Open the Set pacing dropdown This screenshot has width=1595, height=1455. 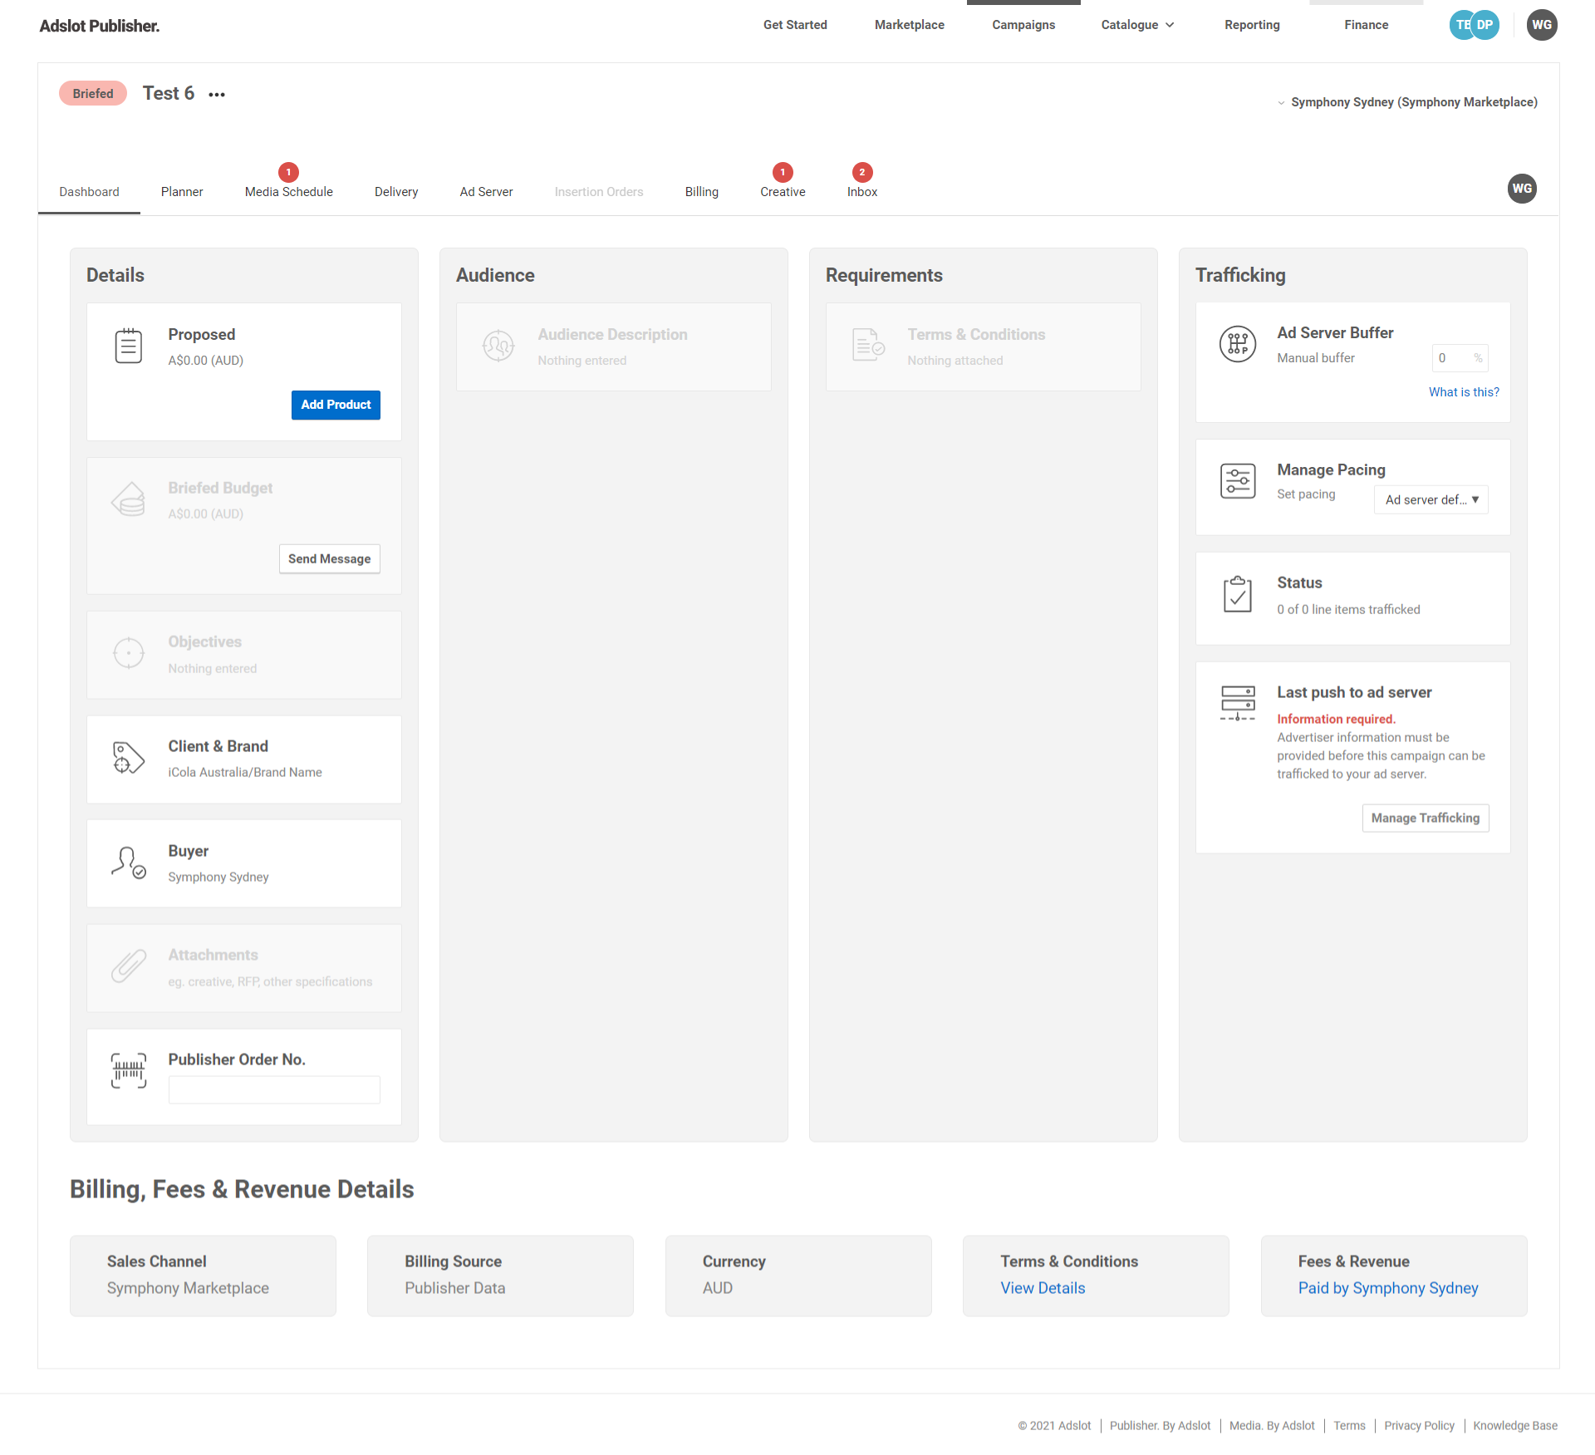1431,499
